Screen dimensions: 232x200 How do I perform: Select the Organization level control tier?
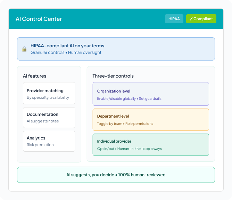[x=151, y=94]
